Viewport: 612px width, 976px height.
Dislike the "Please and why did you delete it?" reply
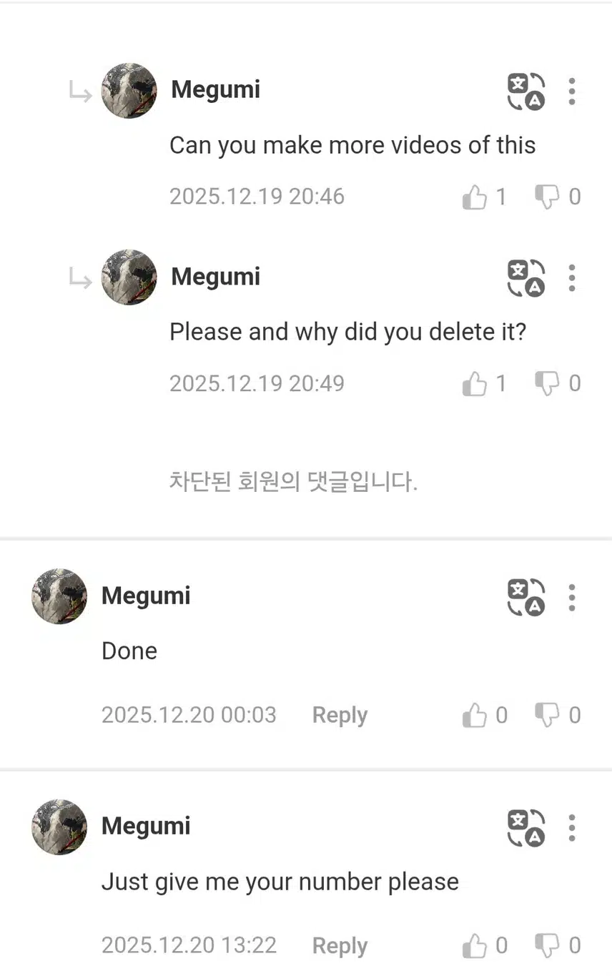click(547, 384)
